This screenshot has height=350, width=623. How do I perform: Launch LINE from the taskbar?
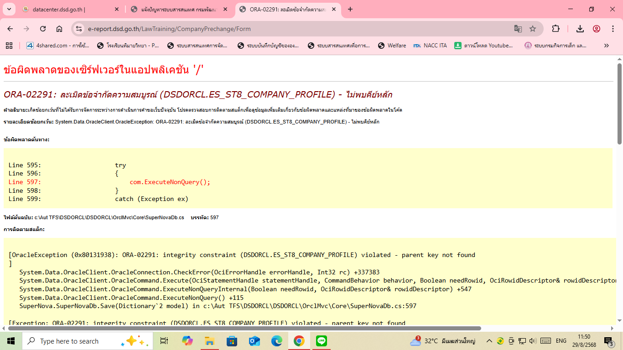[322, 341]
